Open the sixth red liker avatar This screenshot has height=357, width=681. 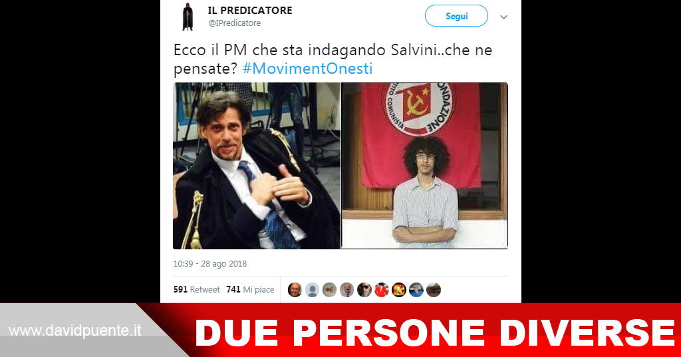tap(382, 290)
